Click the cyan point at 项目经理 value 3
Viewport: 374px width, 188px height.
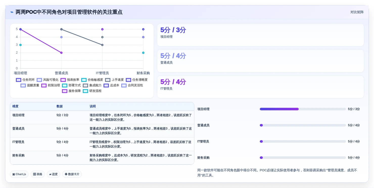(x=20, y=45)
